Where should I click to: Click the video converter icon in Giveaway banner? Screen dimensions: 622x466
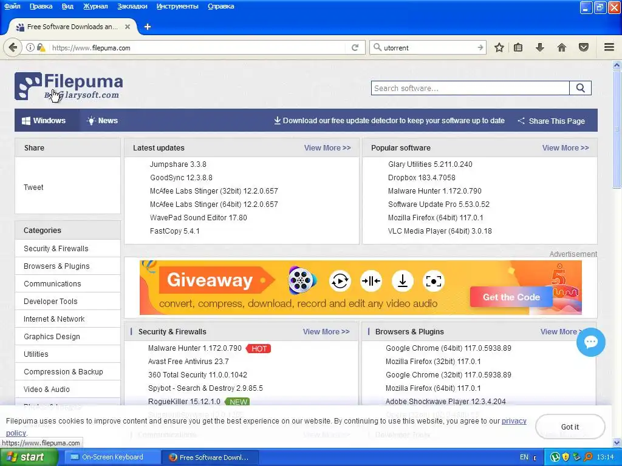[x=302, y=280]
